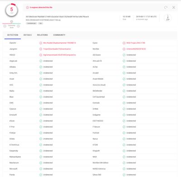Click the zip tag chip

[40, 23]
